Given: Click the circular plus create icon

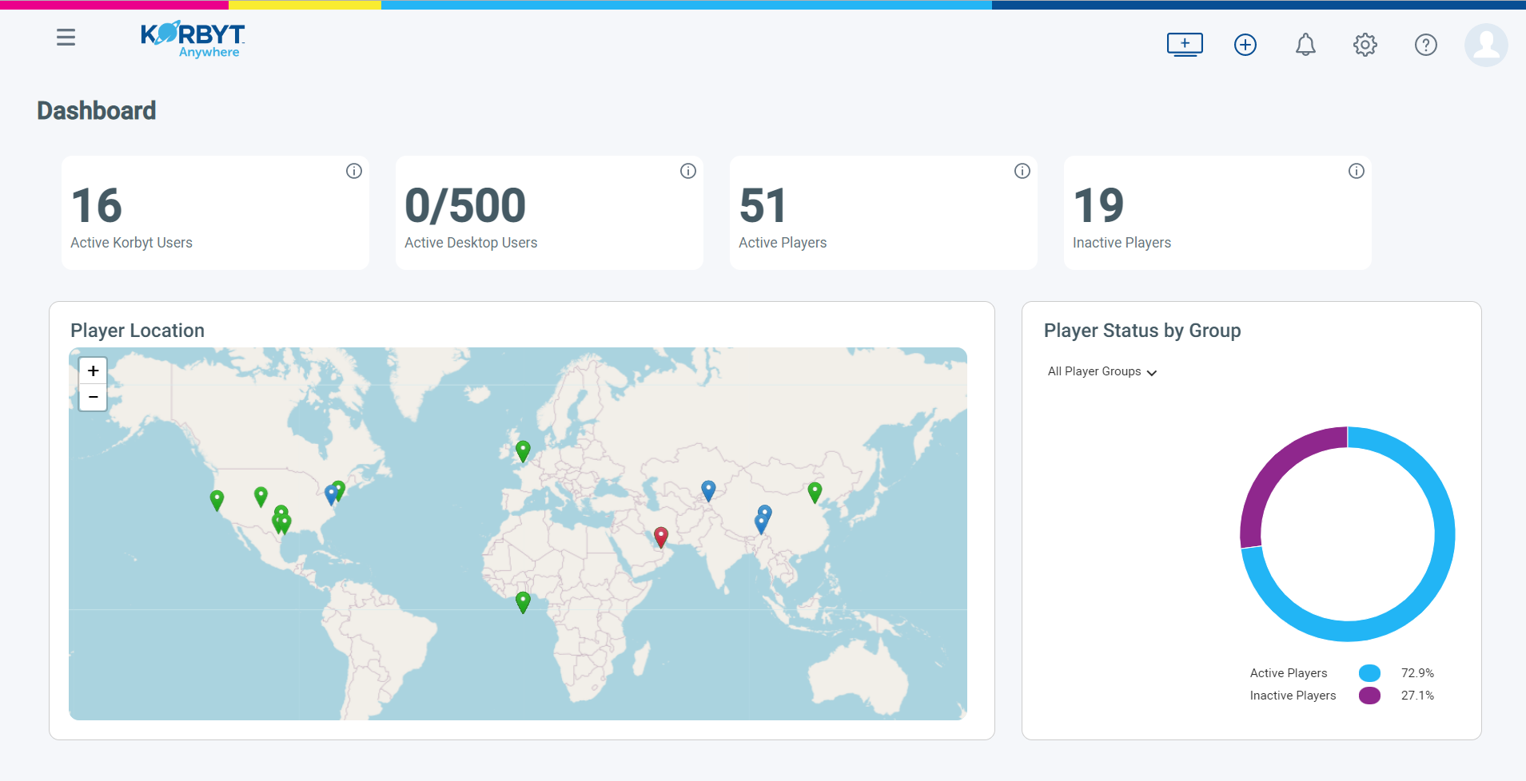Looking at the screenshot, I should (x=1245, y=45).
